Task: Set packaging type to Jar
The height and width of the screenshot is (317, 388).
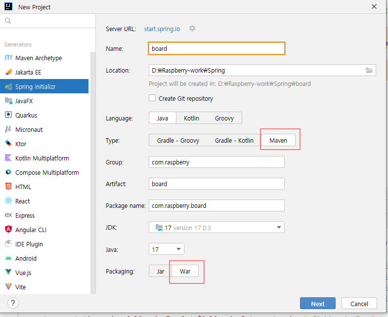Action: (160, 272)
